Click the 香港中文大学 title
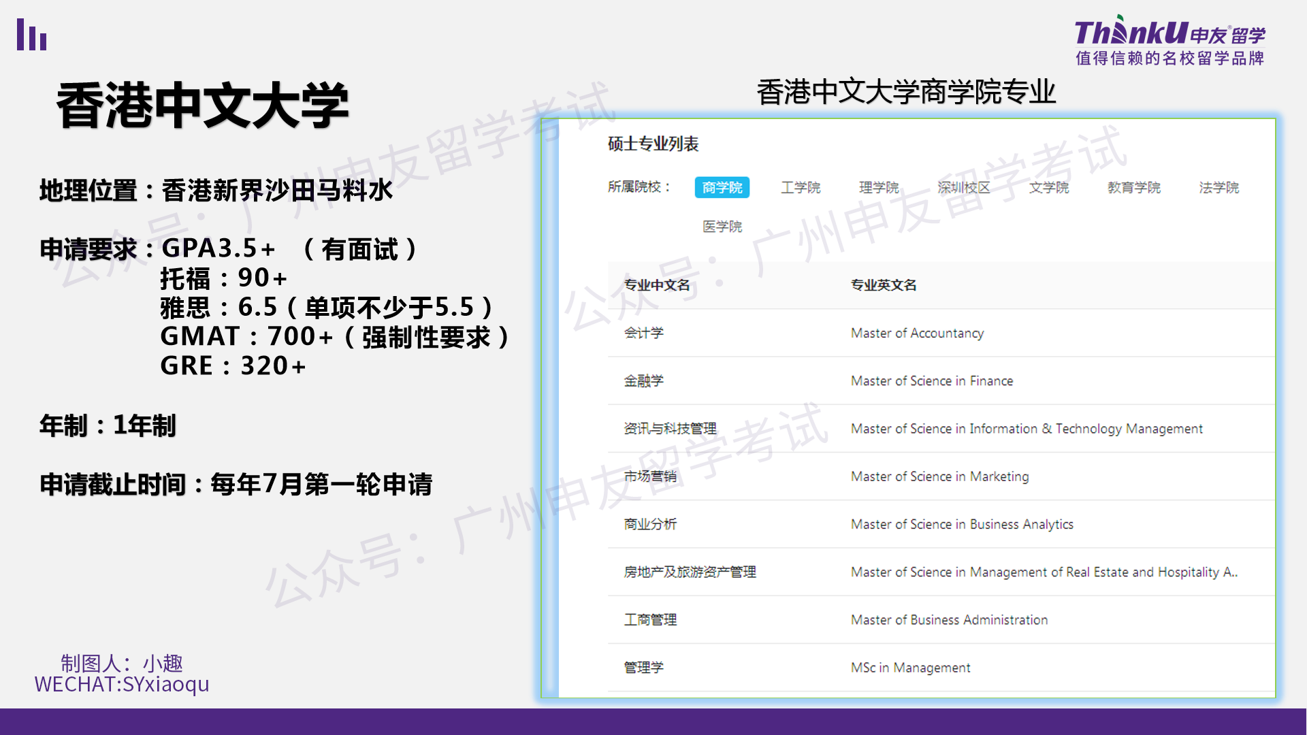1307x735 pixels. pyautogui.click(x=203, y=105)
